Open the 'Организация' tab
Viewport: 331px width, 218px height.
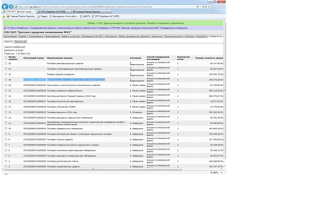click(x=10, y=36)
